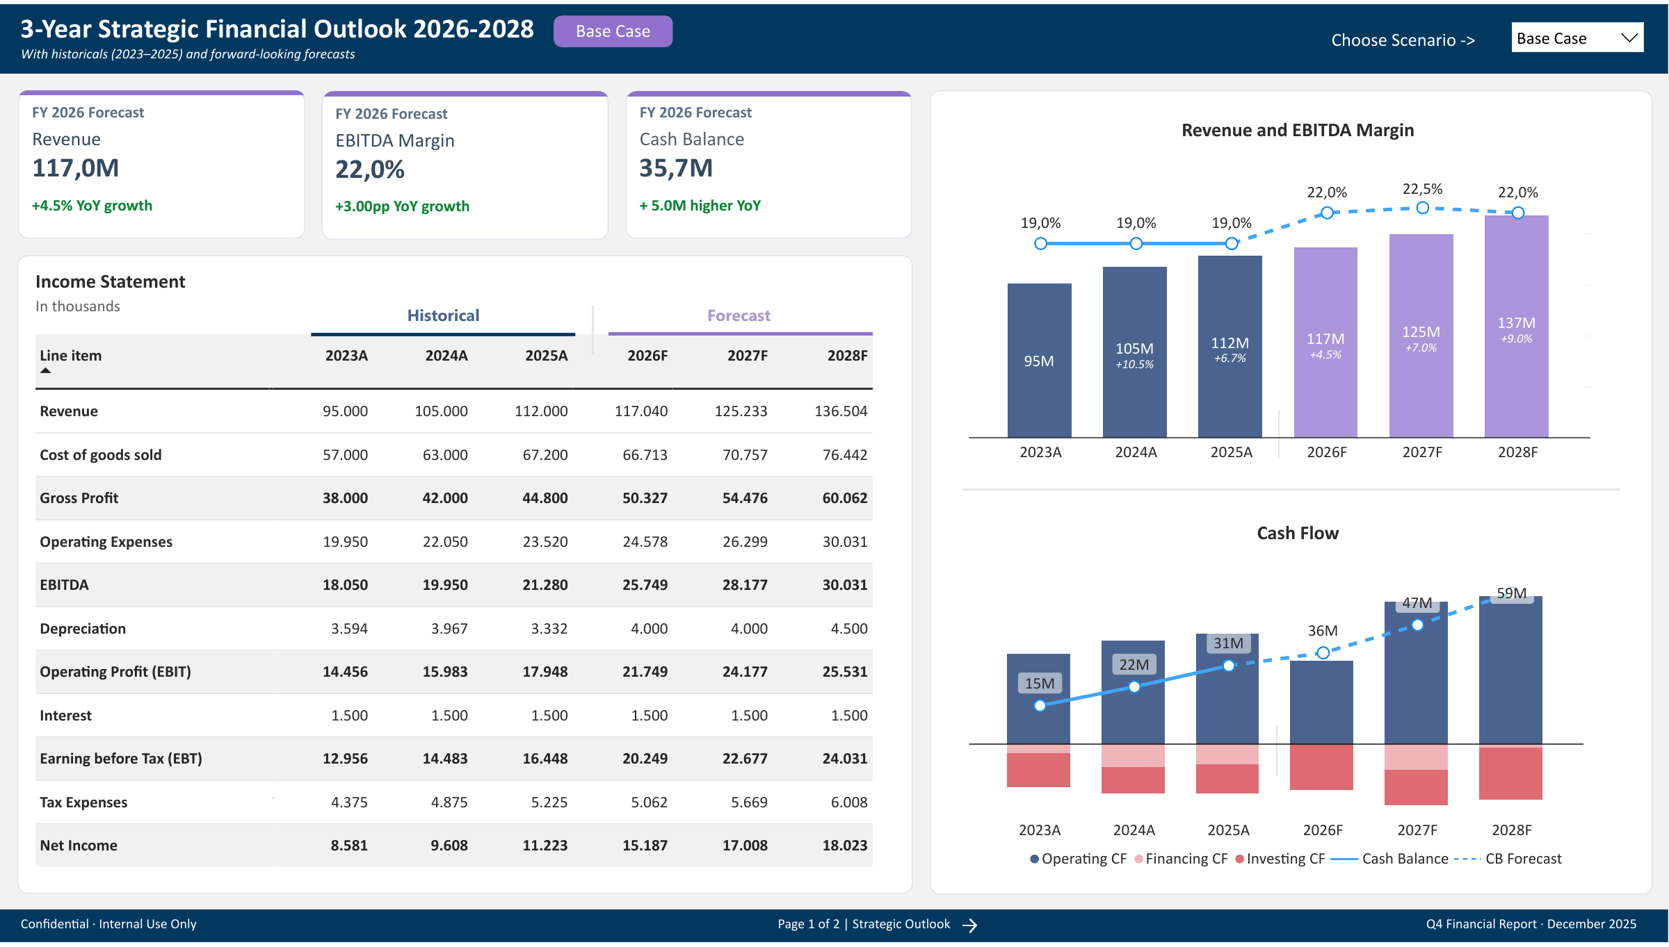The width and height of the screenshot is (1669, 947).
Task: Click 'Q4 Financial Report · December 2025' footer
Action: click(1531, 924)
